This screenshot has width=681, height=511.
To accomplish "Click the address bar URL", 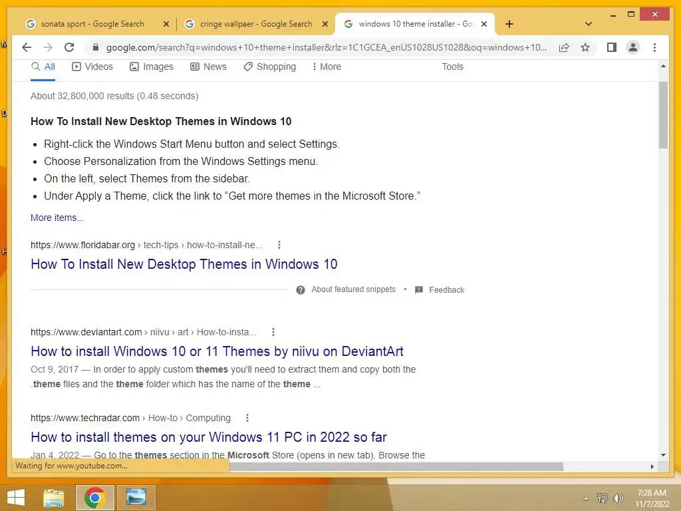I will tap(327, 47).
